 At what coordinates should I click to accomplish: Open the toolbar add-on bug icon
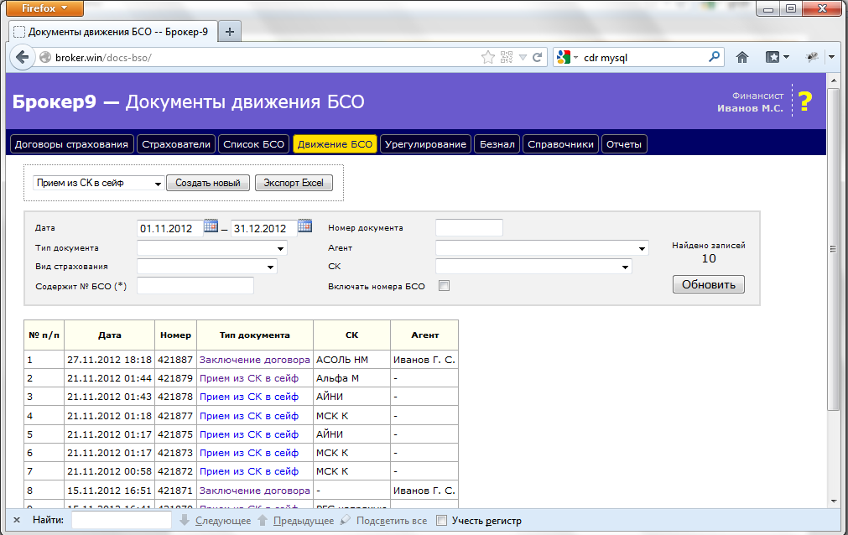[812, 57]
